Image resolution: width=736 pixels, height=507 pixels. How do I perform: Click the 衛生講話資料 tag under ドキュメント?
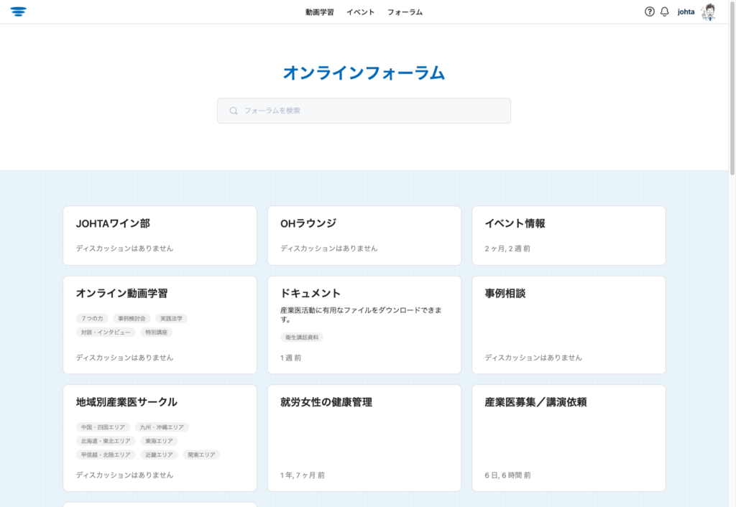point(302,338)
